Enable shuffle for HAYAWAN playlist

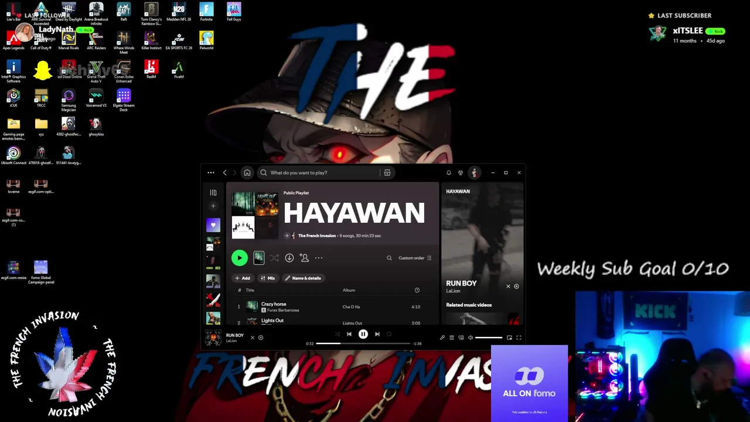(x=274, y=258)
